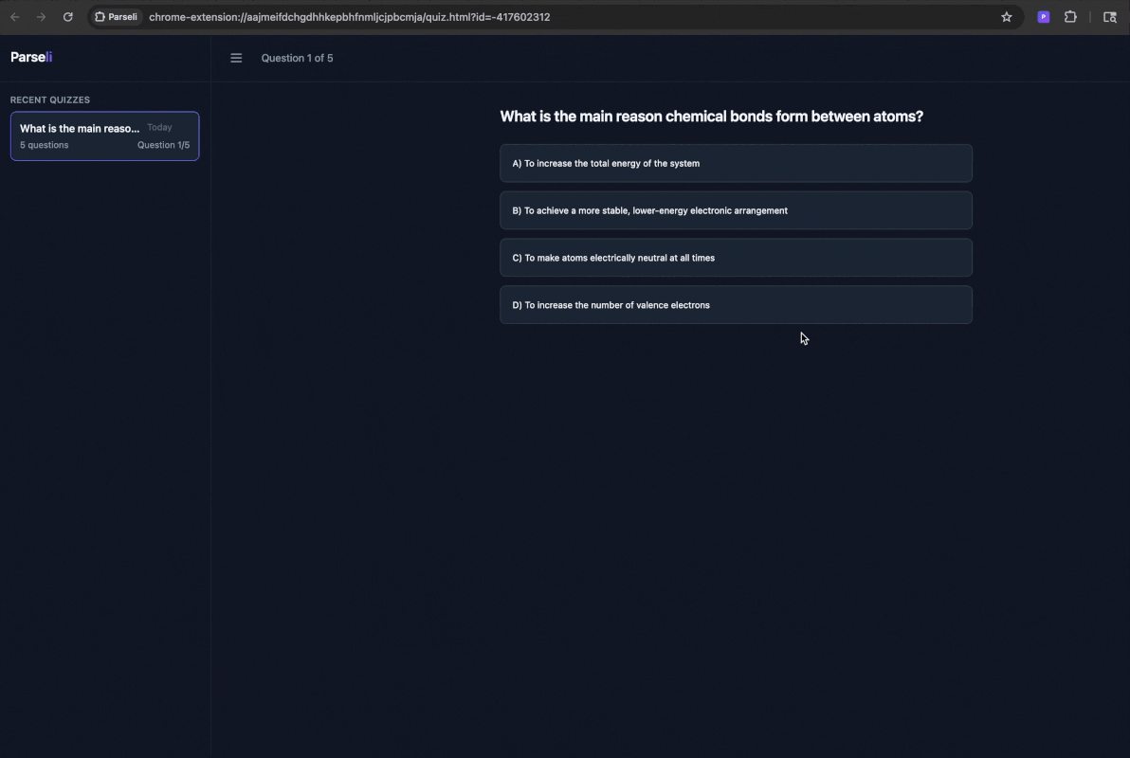Select answer D about increasing valence electrons
1130x758 pixels.
coord(736,304)
